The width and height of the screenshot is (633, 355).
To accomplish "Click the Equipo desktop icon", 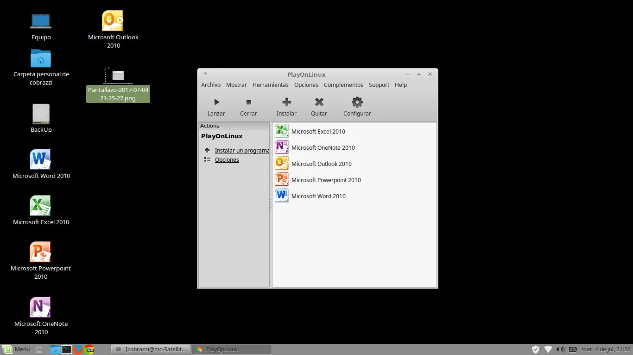I will click(41, 21).
